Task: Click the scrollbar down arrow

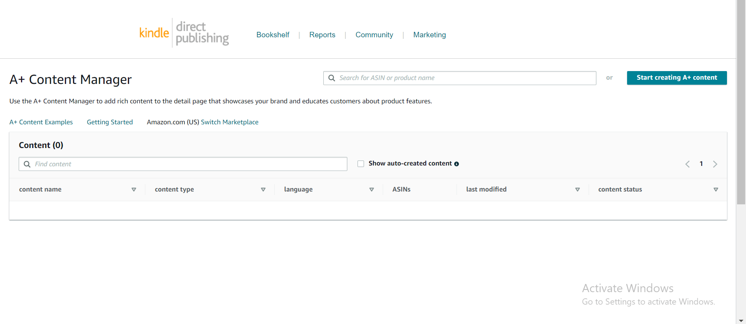Action: coord(741,321)
